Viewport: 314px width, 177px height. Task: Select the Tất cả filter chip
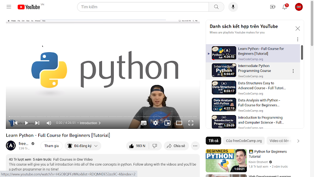pos(213,141)
